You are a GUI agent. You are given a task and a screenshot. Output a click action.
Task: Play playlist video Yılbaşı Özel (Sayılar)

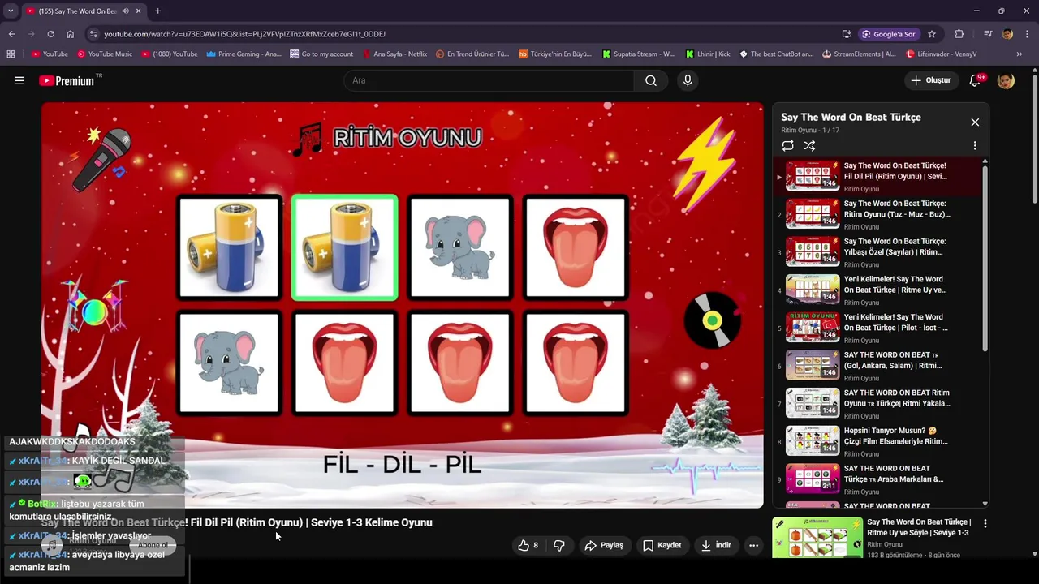[879, 252]
